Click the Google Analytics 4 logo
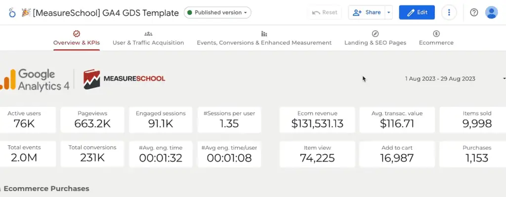The height and width of the screenshot is (197, 506). click(35, 79)
